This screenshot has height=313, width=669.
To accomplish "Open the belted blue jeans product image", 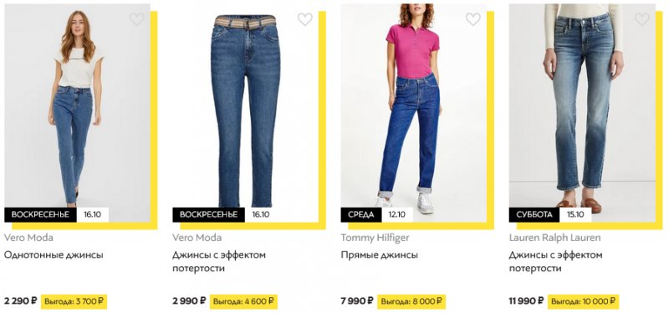I will click(x=245, y=113).
